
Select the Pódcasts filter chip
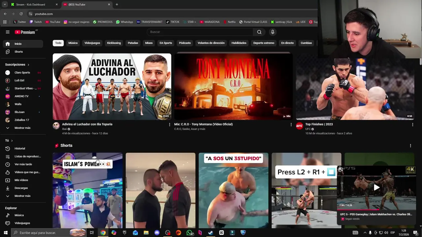(185, 43)
